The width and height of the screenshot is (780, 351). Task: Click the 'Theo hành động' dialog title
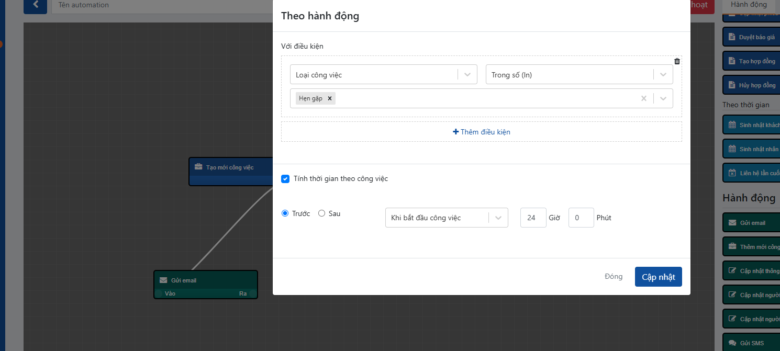pos(320,16)
